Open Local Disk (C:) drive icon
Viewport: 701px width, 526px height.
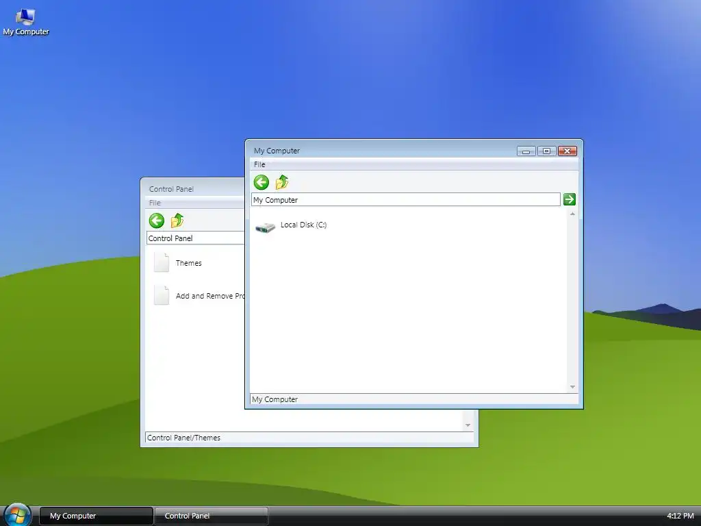[x=265, y=227]
